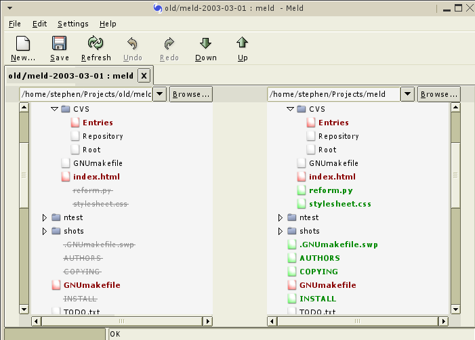This screenshot has width=475, height=340.
Task: Select struck-through INSTALL in left pane
Action: click(80, 299)
